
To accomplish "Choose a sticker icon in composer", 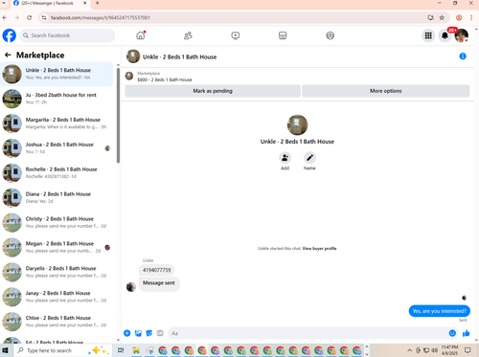I will (x=149, y=333).
